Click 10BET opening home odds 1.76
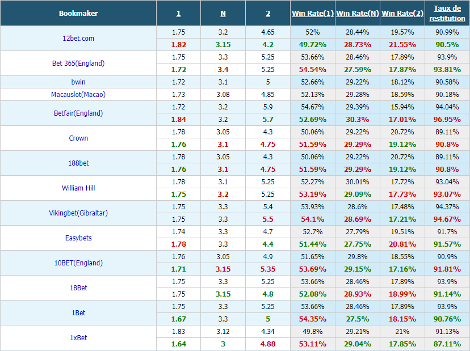 pyautogui.click(x=178, y=257)
